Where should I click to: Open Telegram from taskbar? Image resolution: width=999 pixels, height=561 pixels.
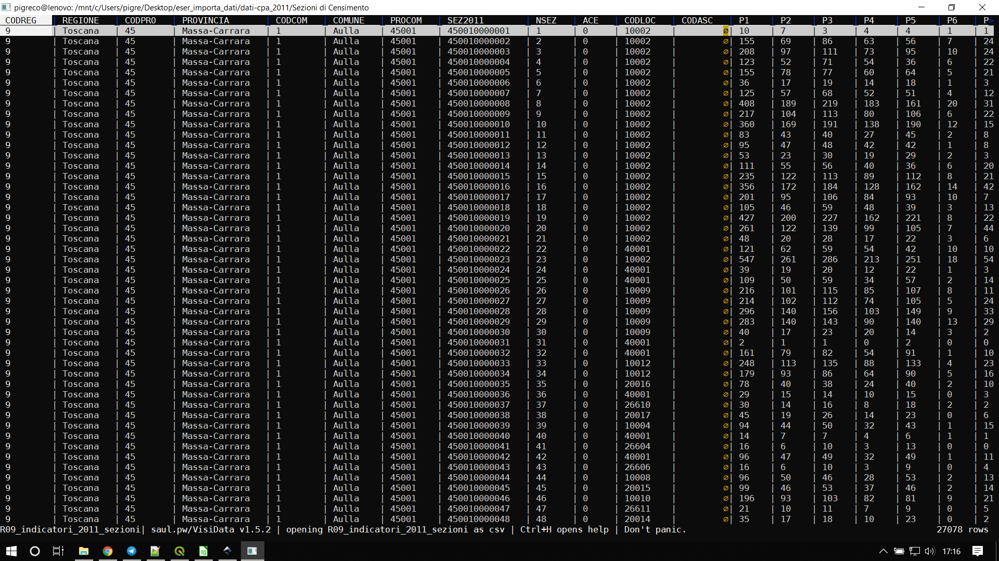[x=132, y=551]
